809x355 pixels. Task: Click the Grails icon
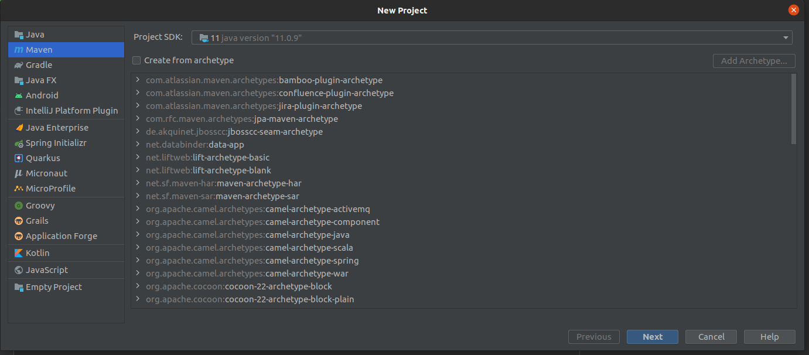(19, 221)
